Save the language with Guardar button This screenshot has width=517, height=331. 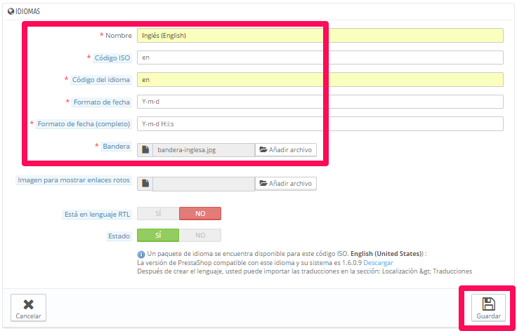(x=488, y=308)
